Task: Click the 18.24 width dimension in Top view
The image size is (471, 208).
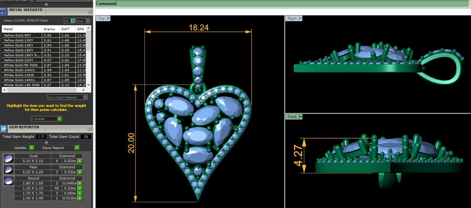Action: click(199, 28)
